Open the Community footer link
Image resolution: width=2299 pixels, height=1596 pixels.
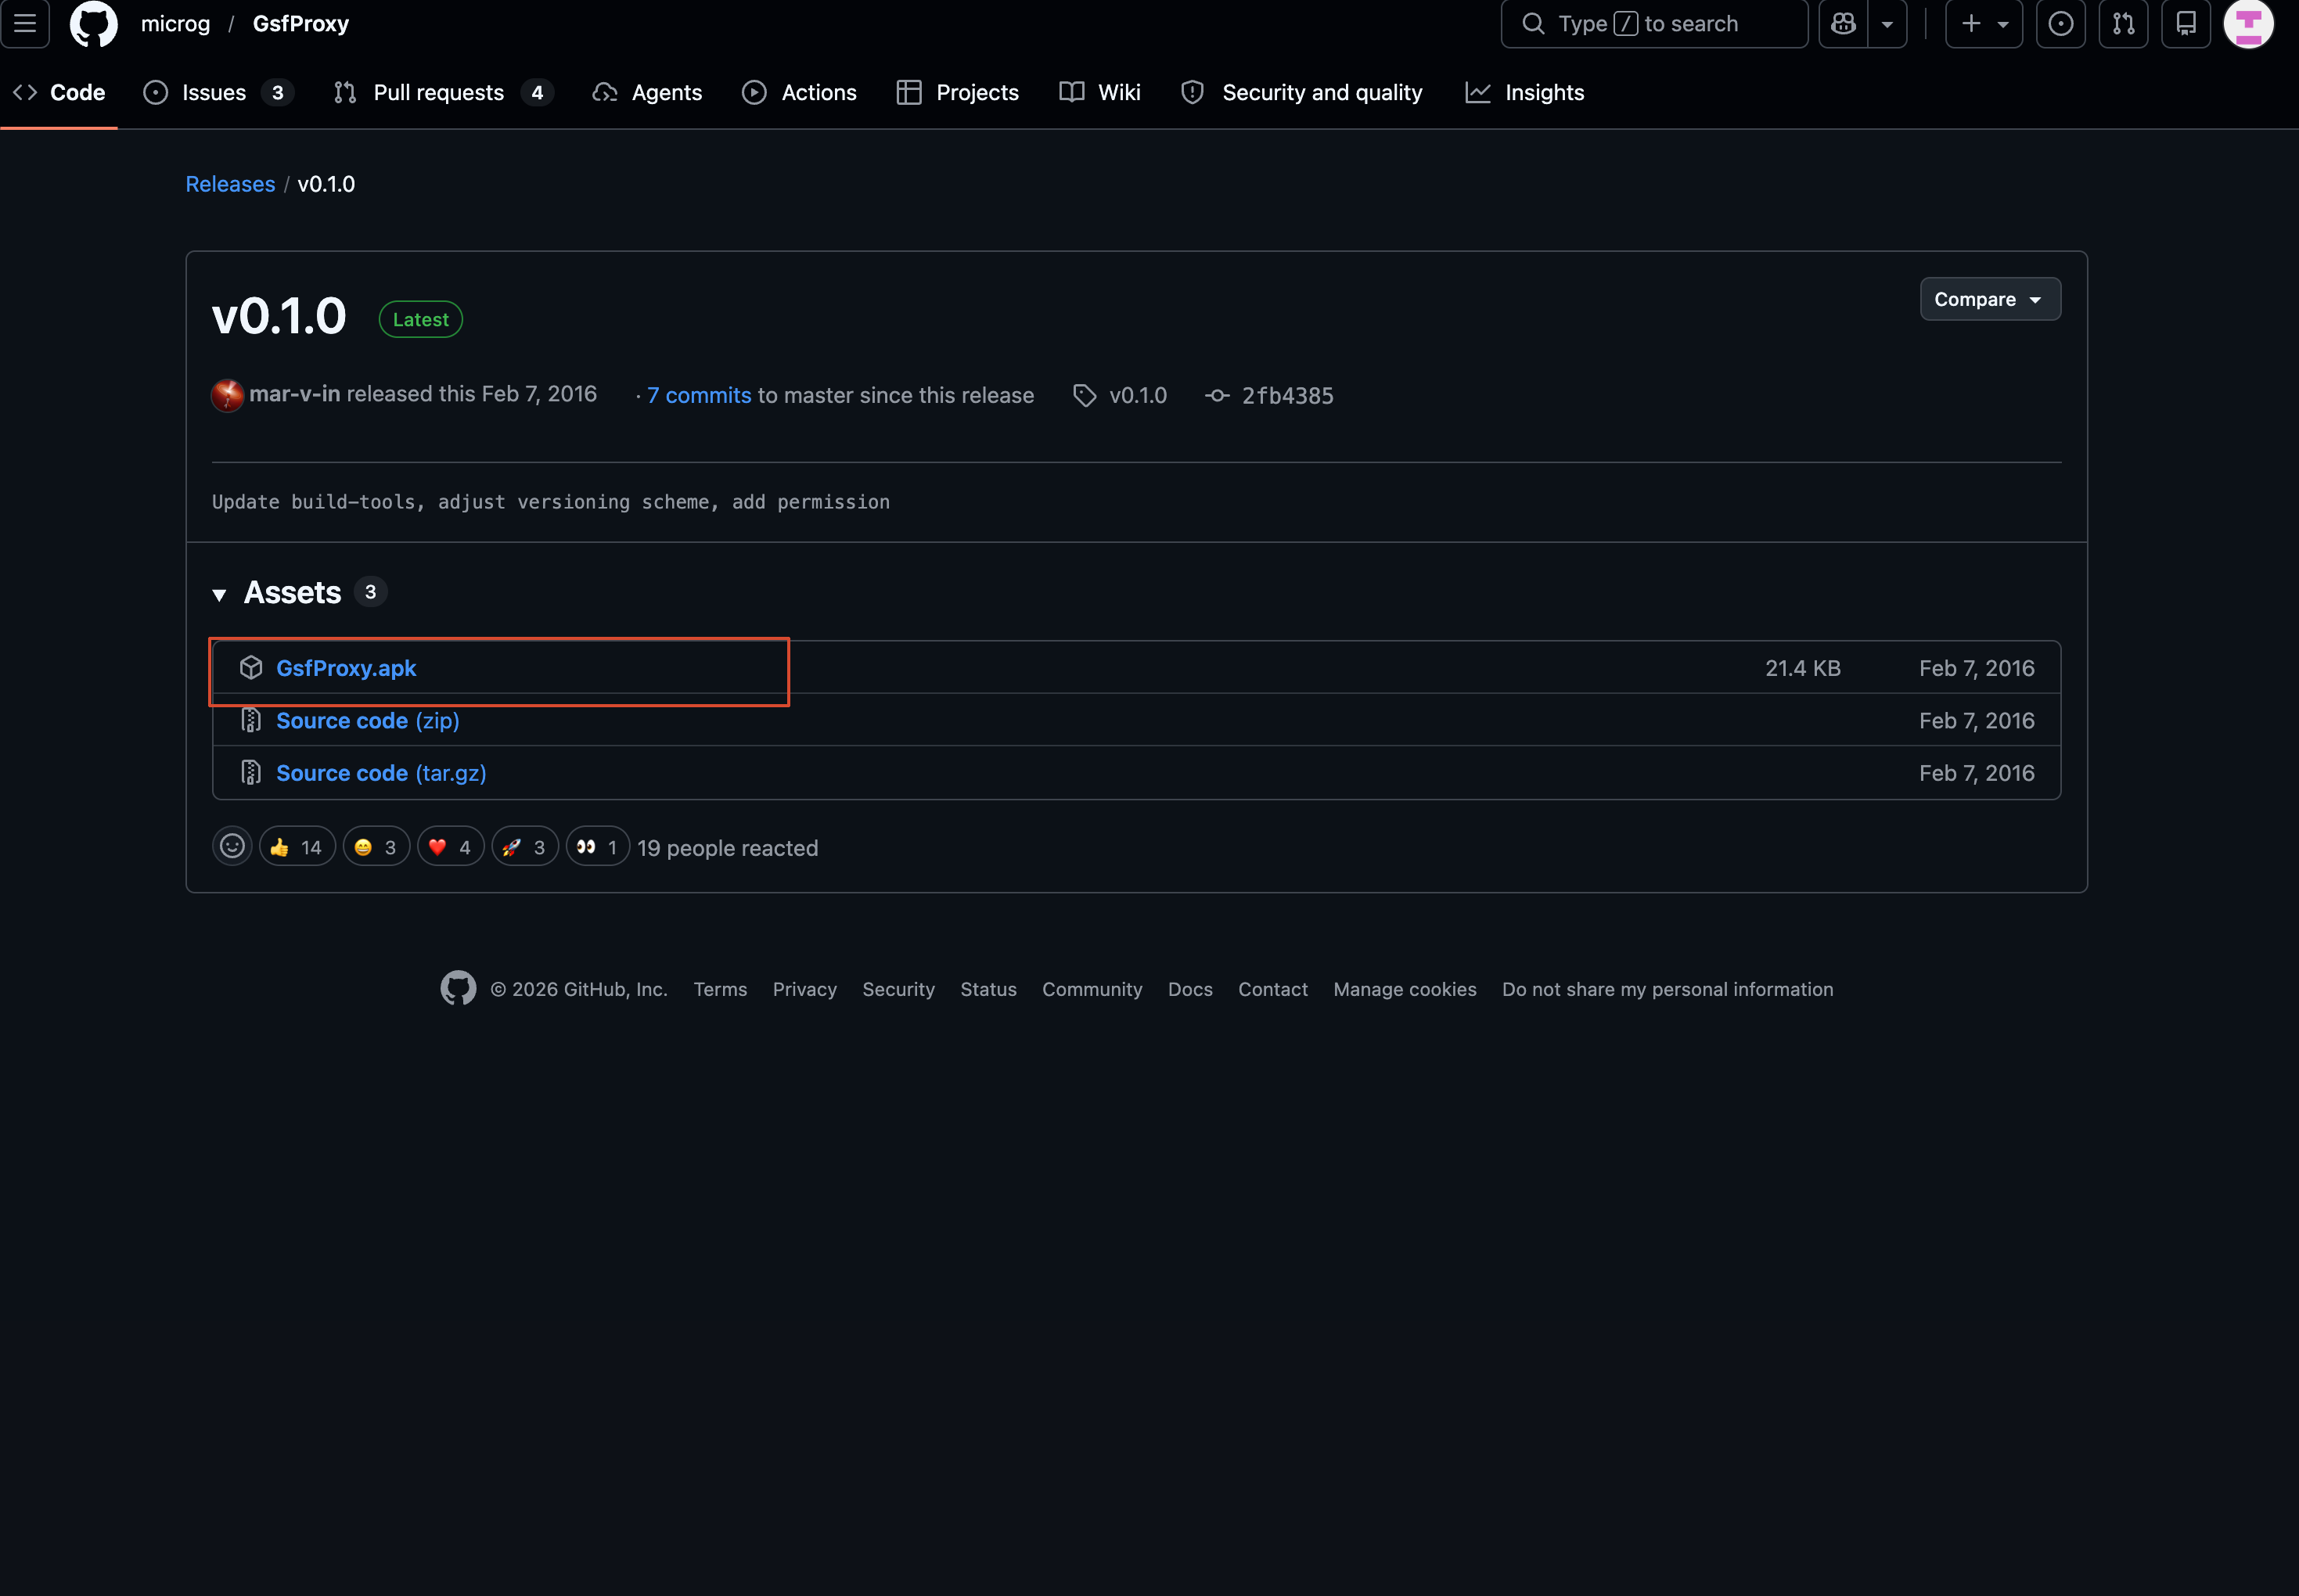coord(1092,990)
